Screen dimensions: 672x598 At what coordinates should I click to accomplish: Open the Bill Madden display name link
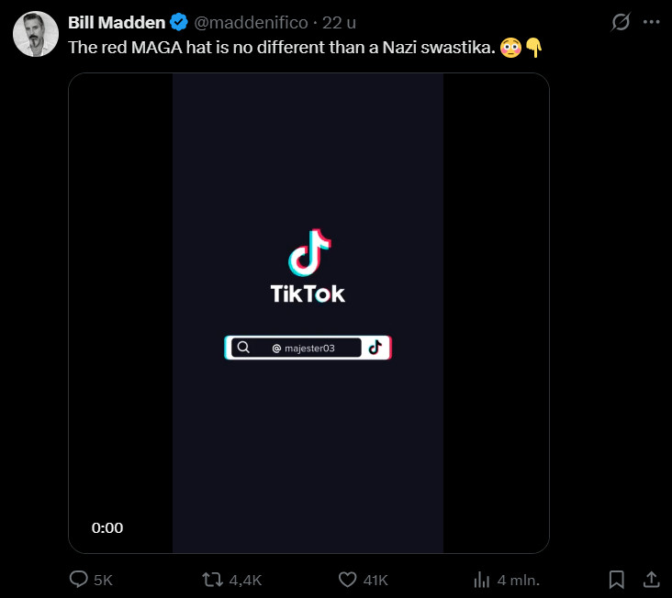point(116,23)
